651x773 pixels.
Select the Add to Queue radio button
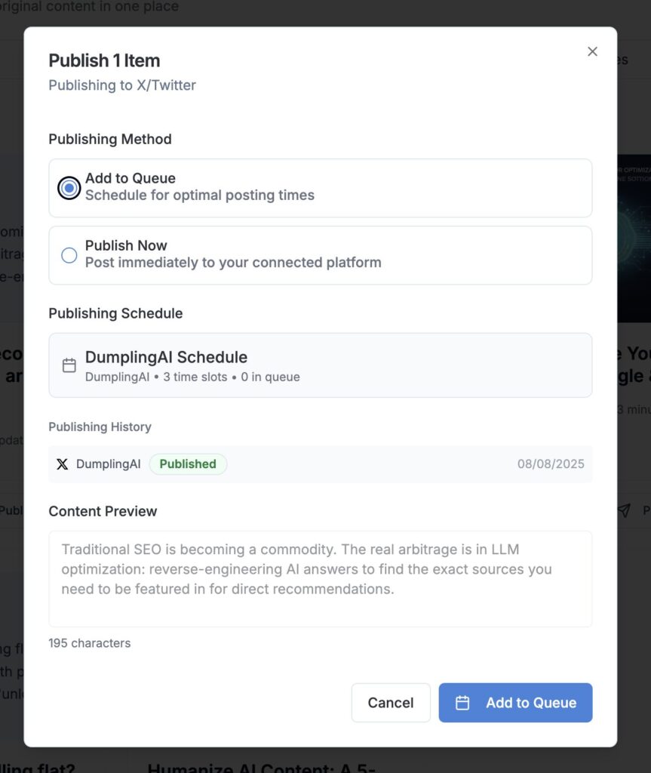point(69,188)
